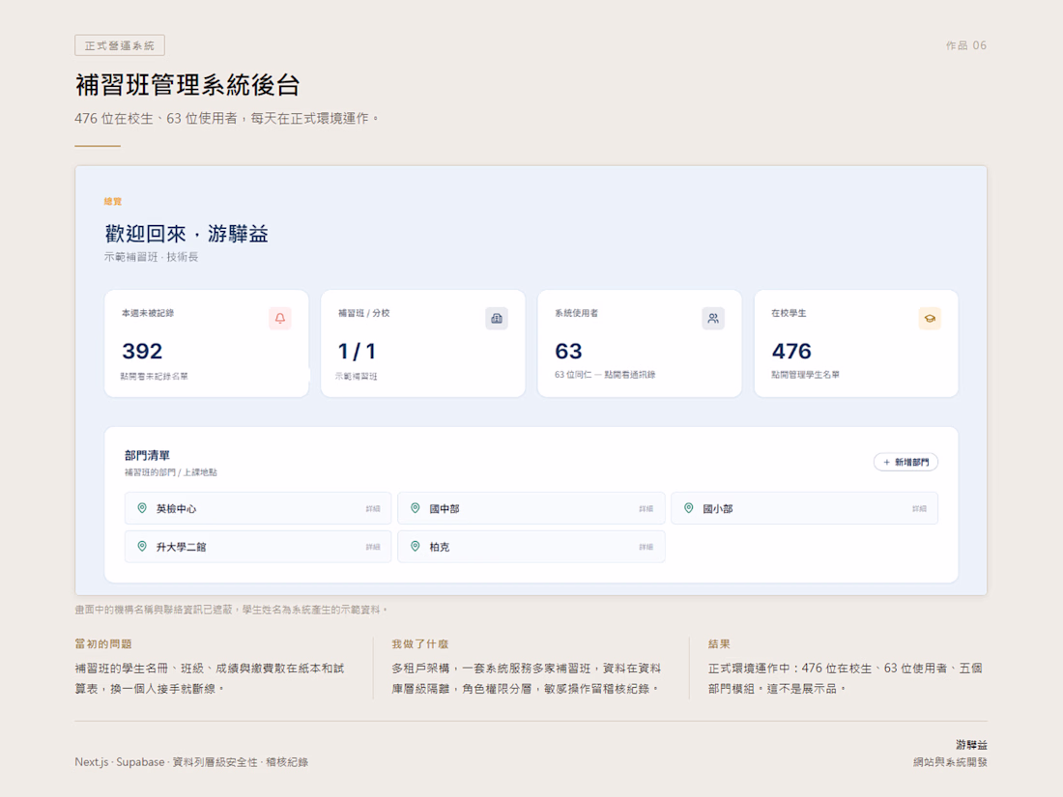Open the 392 unrecorded this week card
Image resolution: width=1063 pixels, height=797 pixels.
207,344
